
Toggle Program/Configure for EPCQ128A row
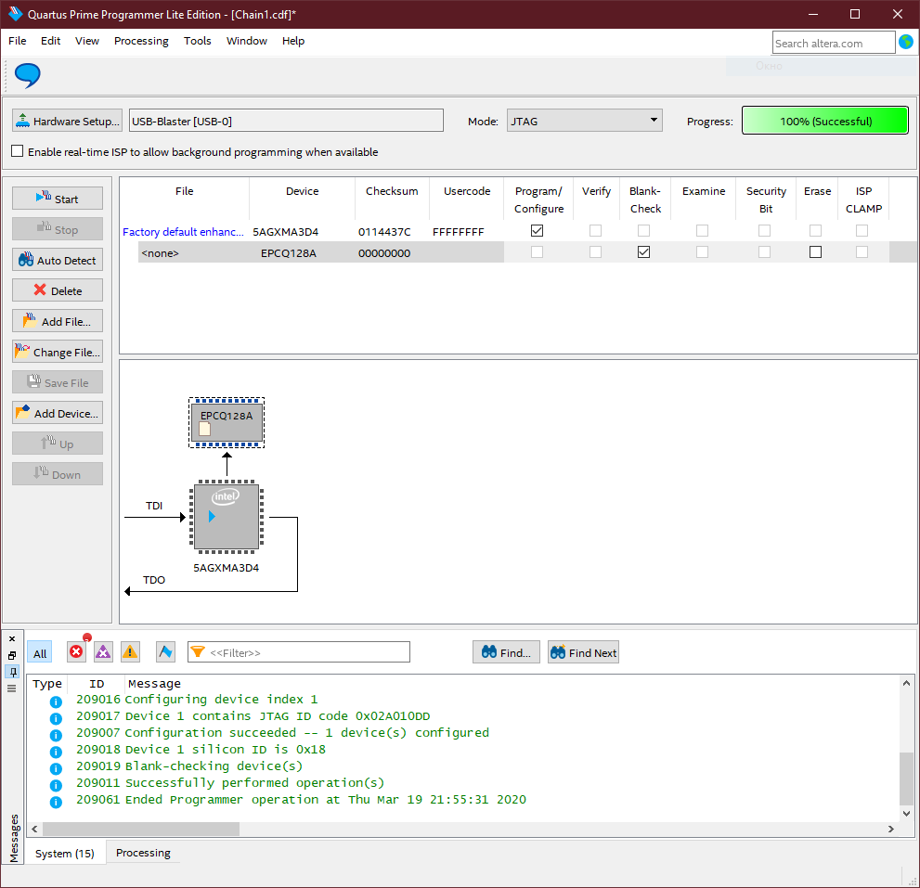[x=537, y=251]
